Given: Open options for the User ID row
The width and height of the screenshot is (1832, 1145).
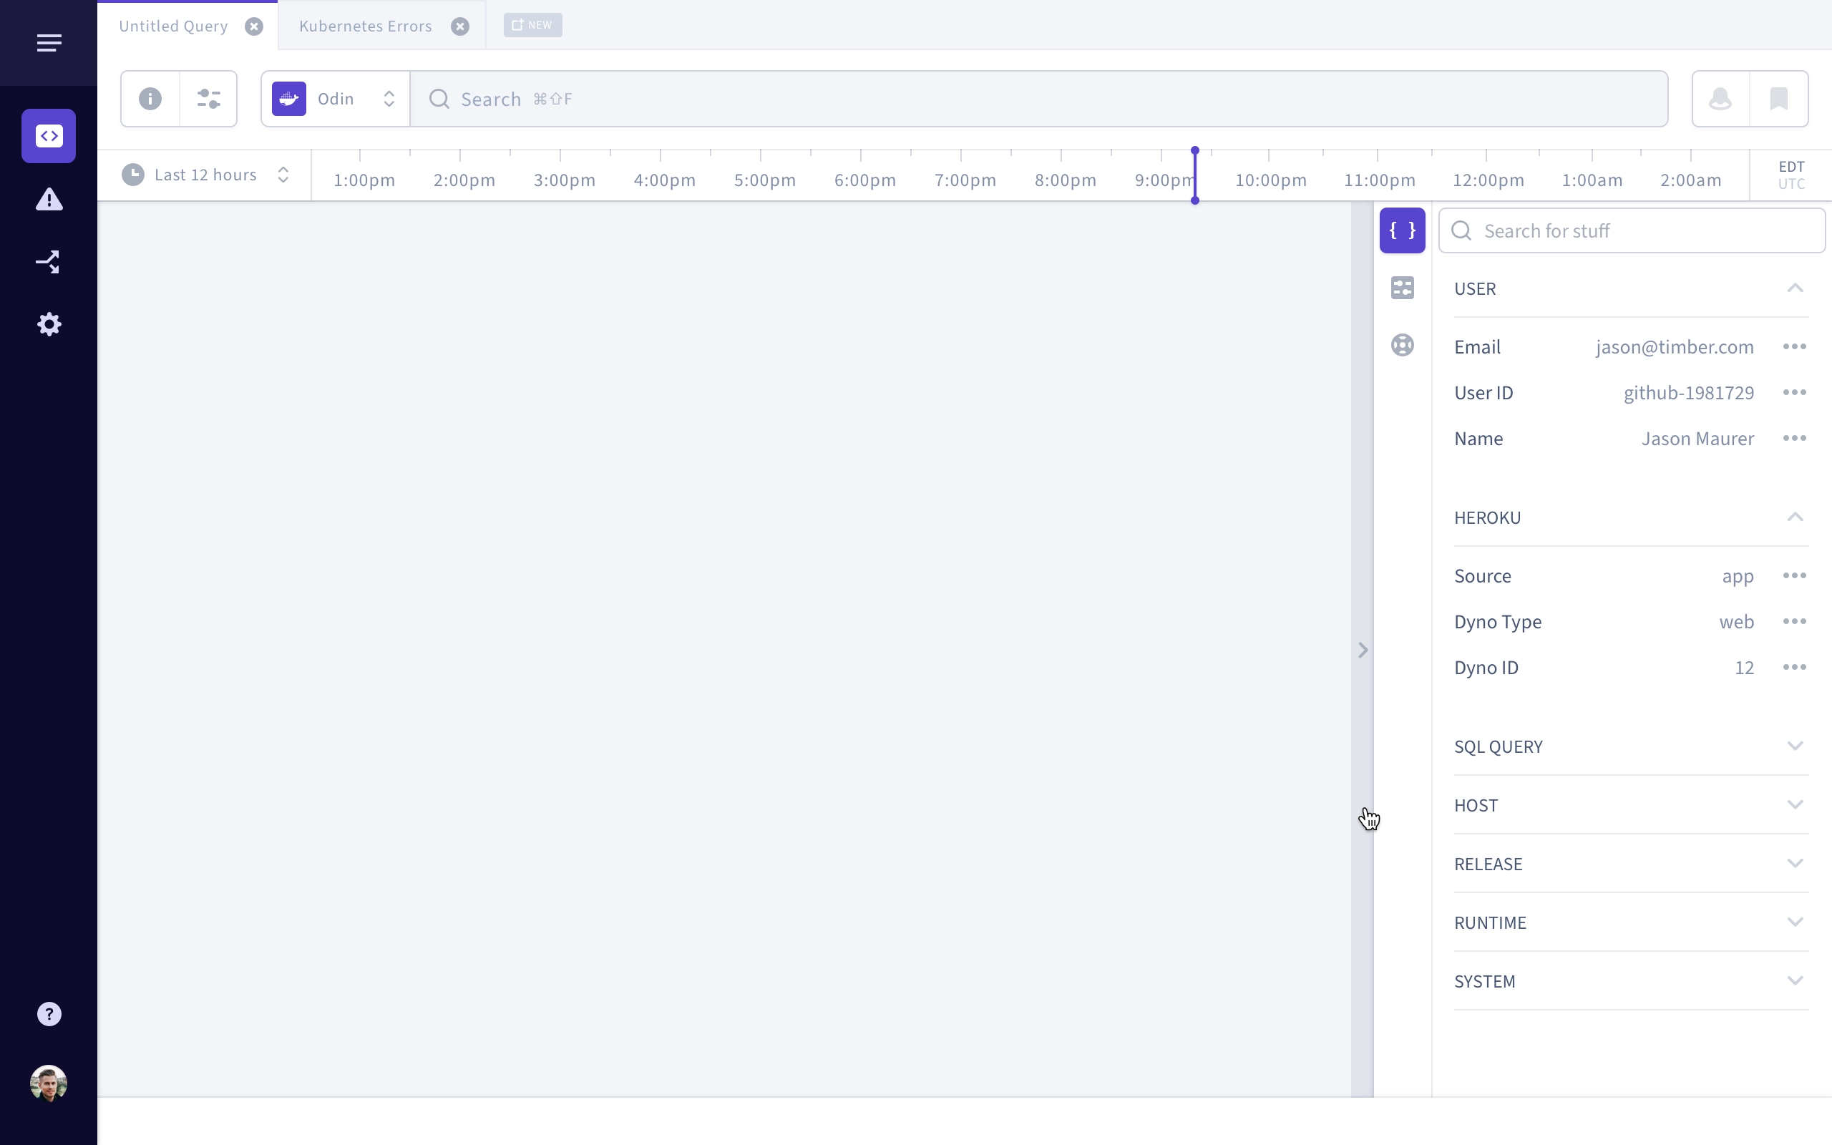Looking at the screenshot, I should click(x=1794, y=392).
